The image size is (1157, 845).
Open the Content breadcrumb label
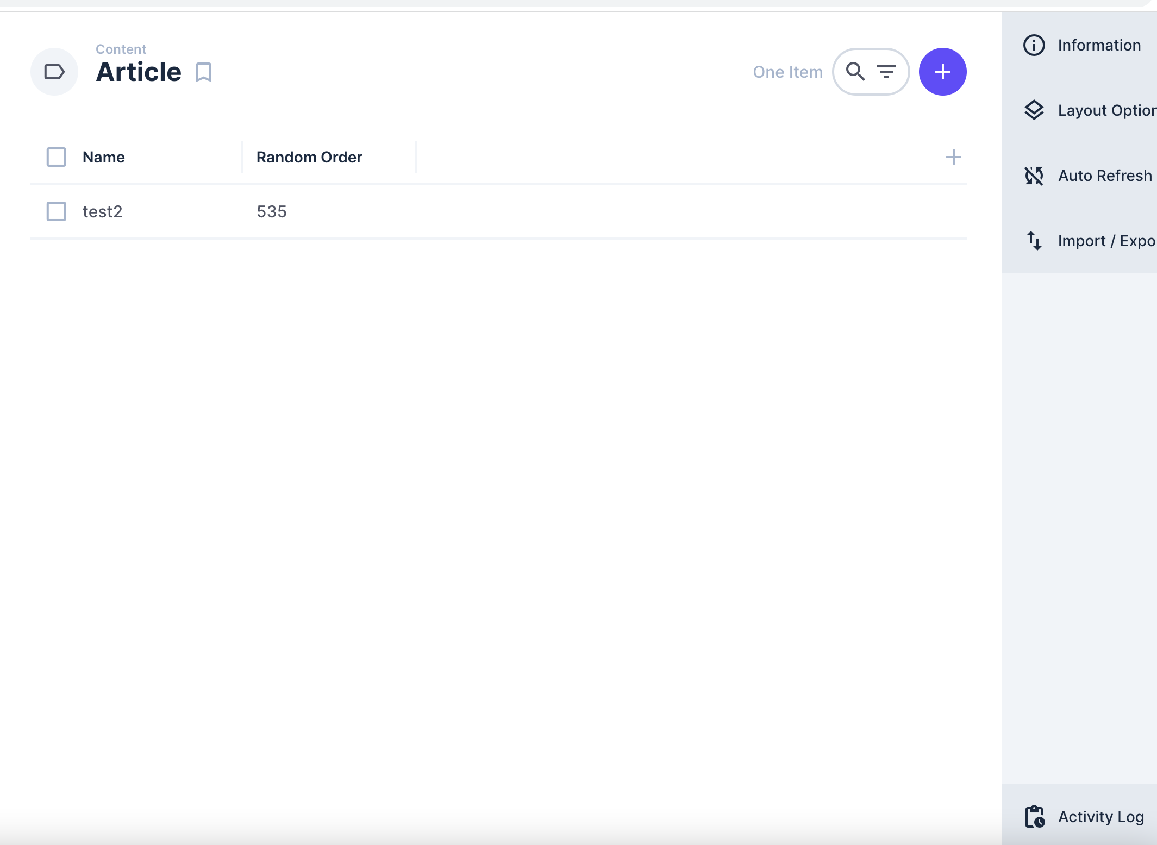tap(121, 48)
